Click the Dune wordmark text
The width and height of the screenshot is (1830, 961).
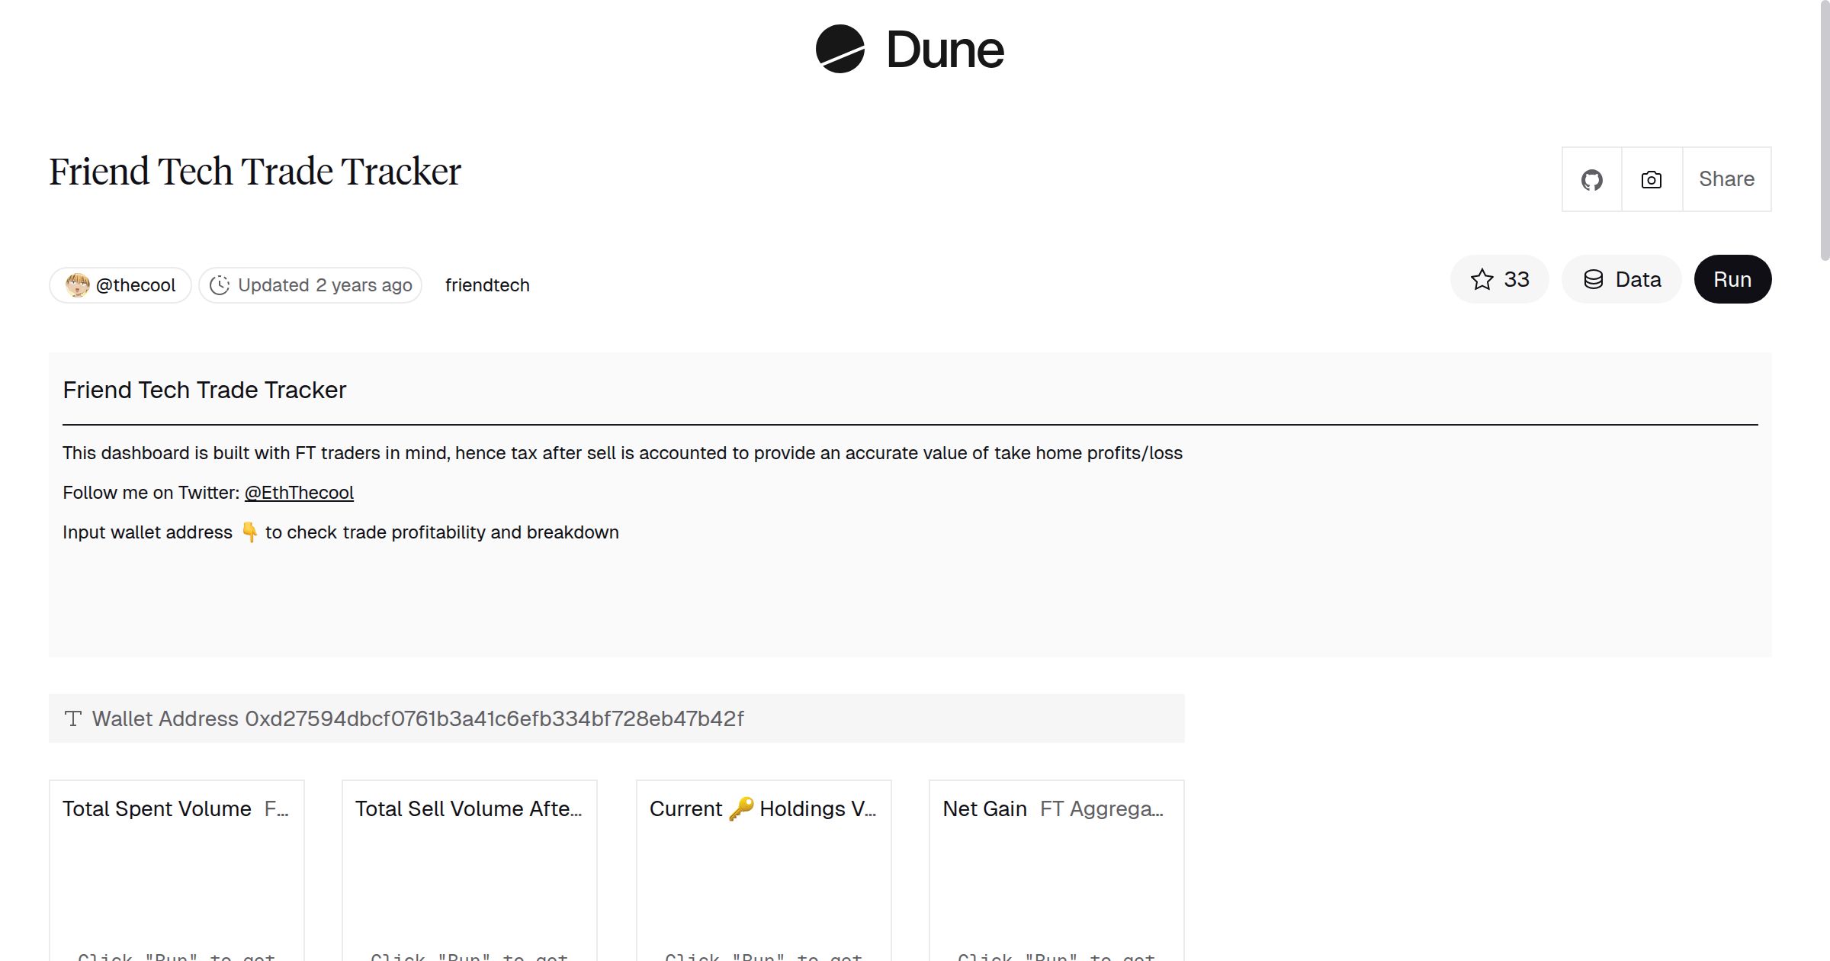[x=945, y=50]
